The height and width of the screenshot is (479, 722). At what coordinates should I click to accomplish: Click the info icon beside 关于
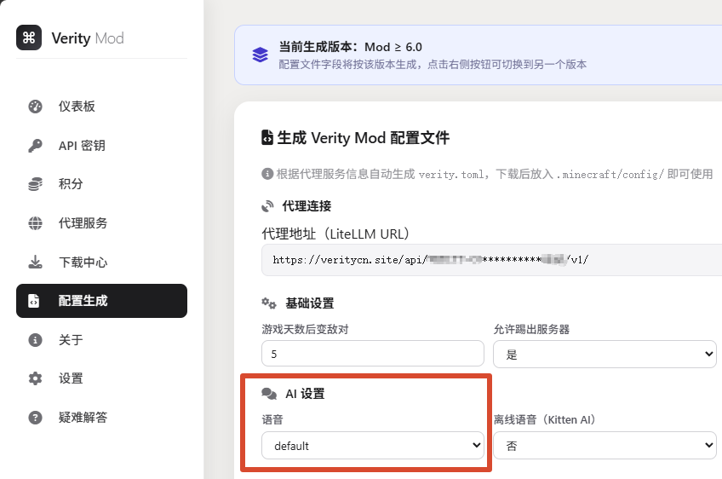35,340
